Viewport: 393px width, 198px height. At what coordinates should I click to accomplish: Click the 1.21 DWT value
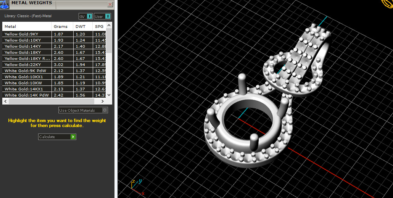[x=80, y=77]
